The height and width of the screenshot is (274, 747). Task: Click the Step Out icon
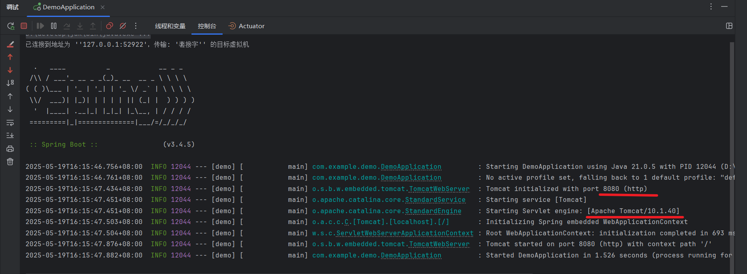(93, 26)
